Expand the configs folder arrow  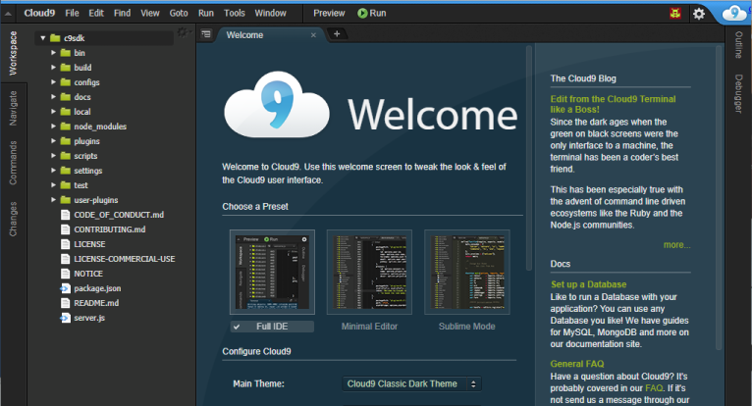pyautogui.click(x=53, y=82)
